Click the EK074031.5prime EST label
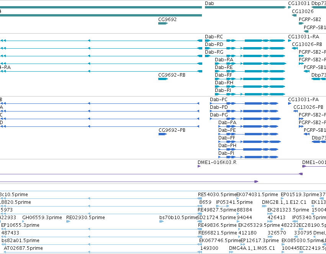Viewport: 326px width, 254px height. tap(257, 195)
